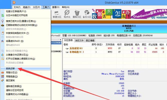Click total sectors value 251658240 in details
The width and height of the screenshot is (167, 100).
coord(119,93)
